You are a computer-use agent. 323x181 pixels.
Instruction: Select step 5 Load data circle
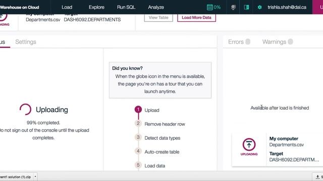coord(138,165)
